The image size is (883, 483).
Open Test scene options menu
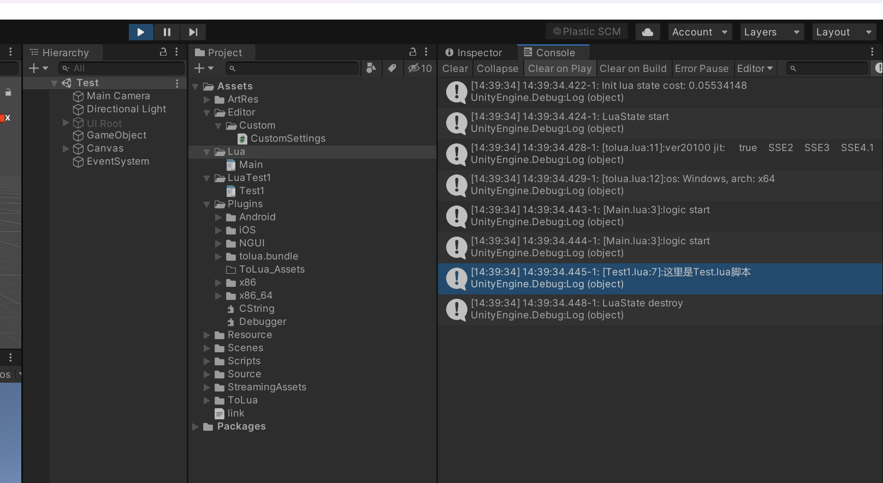pyautogui.click(x=177, y=83)
